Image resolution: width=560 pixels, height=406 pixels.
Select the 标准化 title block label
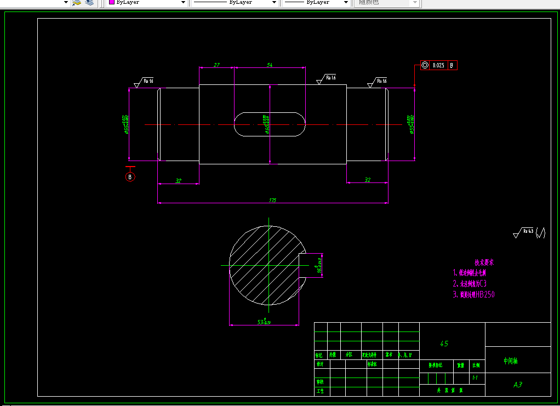click(372, 364)
